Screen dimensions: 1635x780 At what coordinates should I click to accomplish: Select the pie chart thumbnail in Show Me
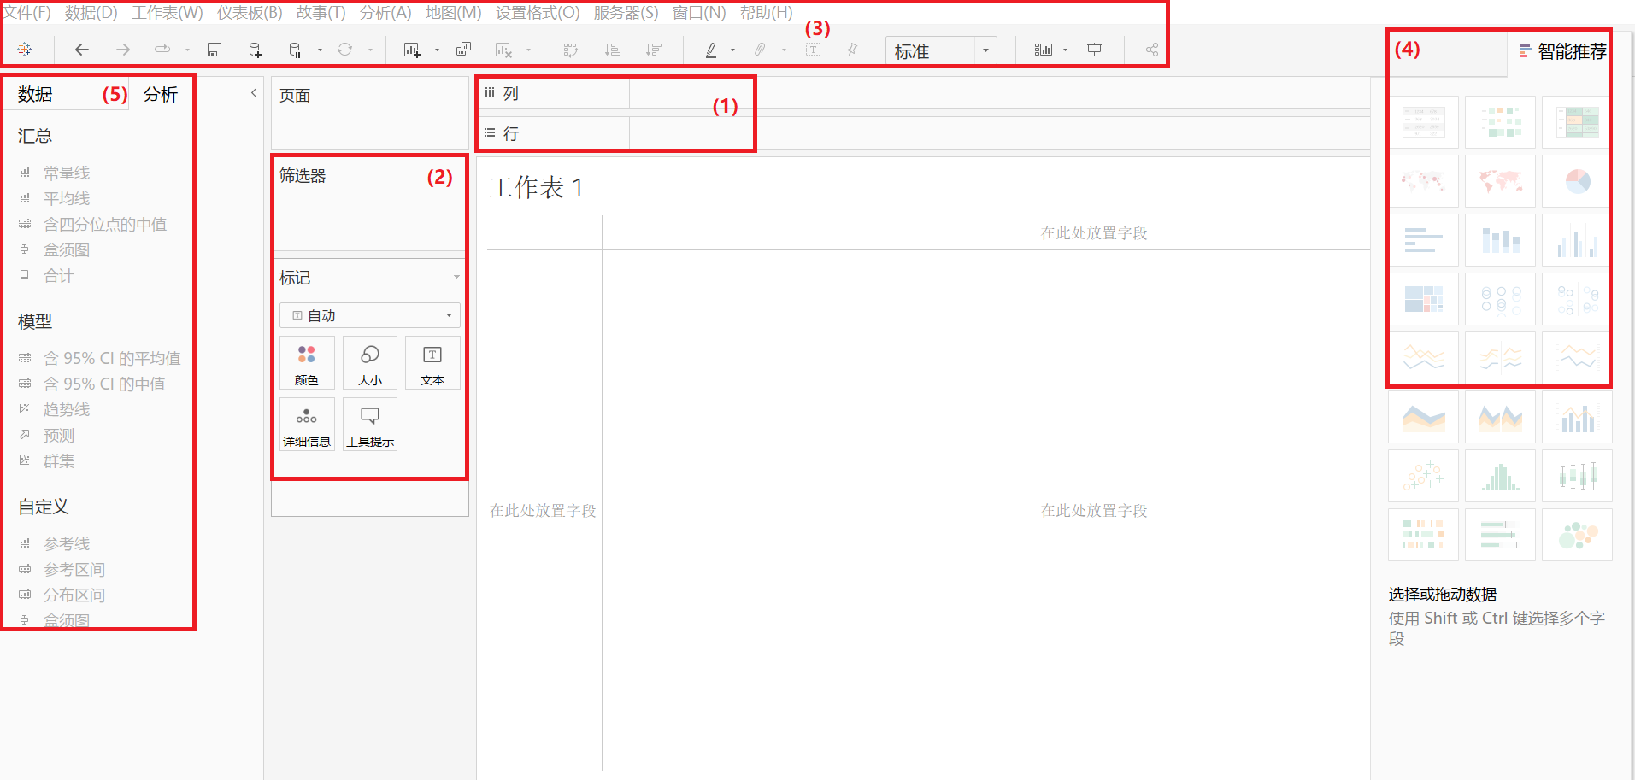1577,181
